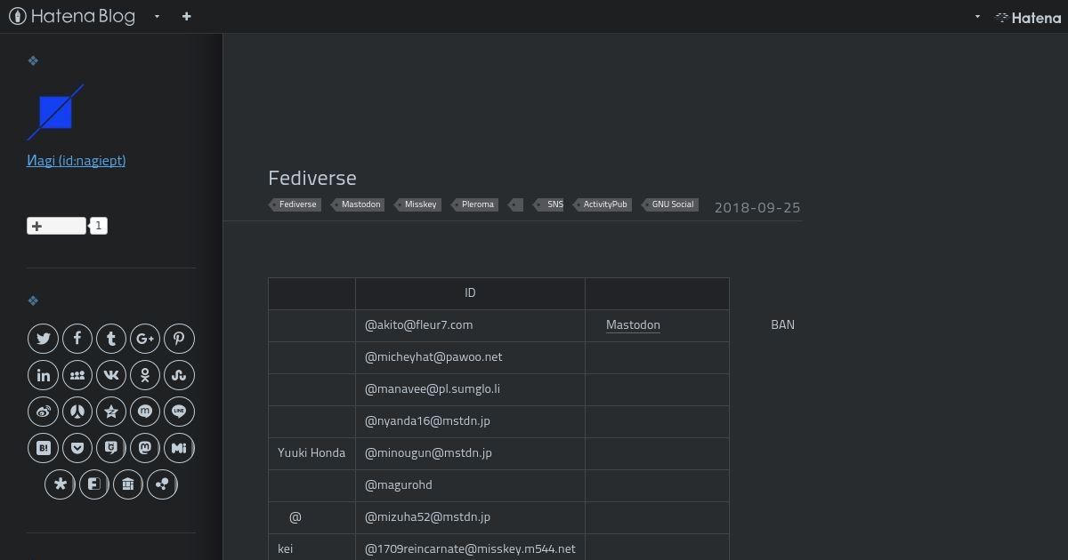The width and height of the screenshot is (1068, 560).
Task: Select the Mastodon tag
Action: pyautogui.click(x=358, y=204)
